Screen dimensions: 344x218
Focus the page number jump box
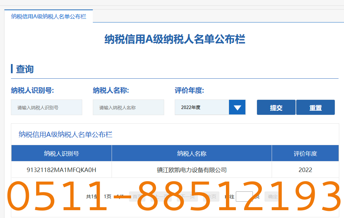tap(244, 197)
